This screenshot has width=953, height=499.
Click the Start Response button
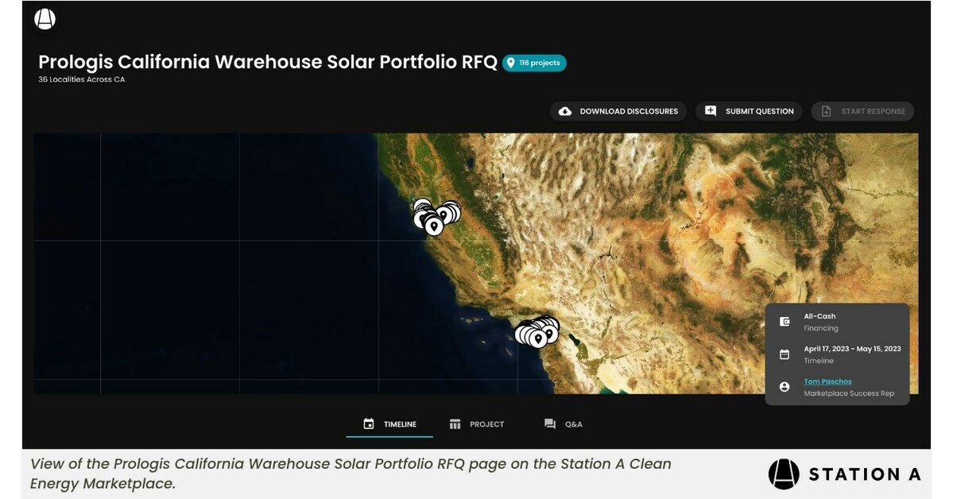[862, 111]
